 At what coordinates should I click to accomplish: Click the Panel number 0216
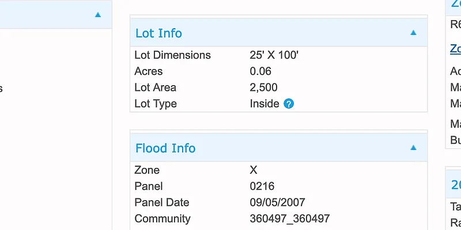coord(262,186)
